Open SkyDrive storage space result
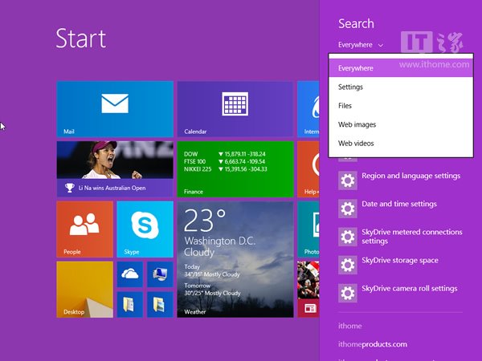The image size is (482, 361). click(400, 260)
